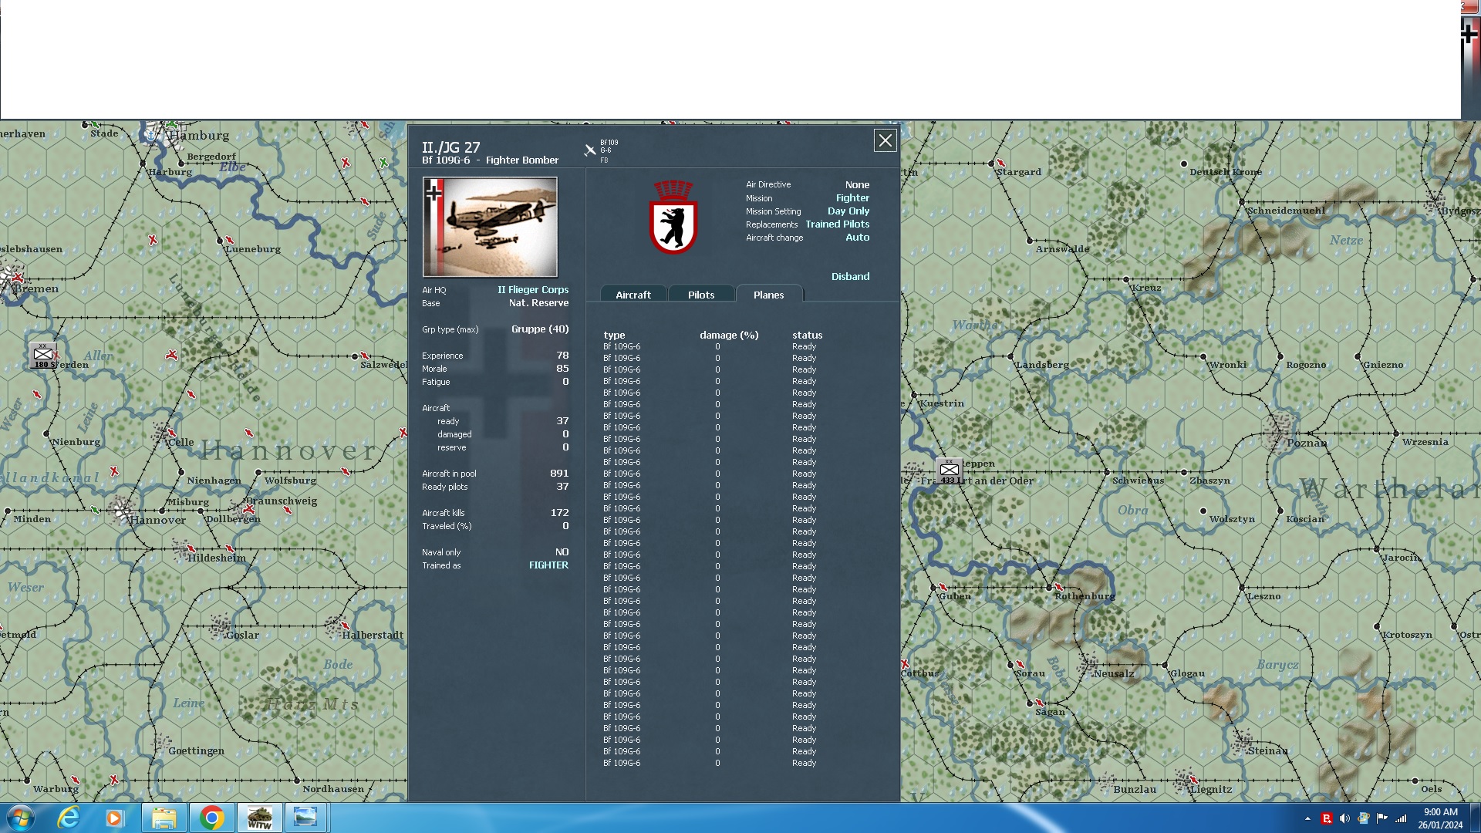Open the Air Directive selector showing None

click(858, 184)
